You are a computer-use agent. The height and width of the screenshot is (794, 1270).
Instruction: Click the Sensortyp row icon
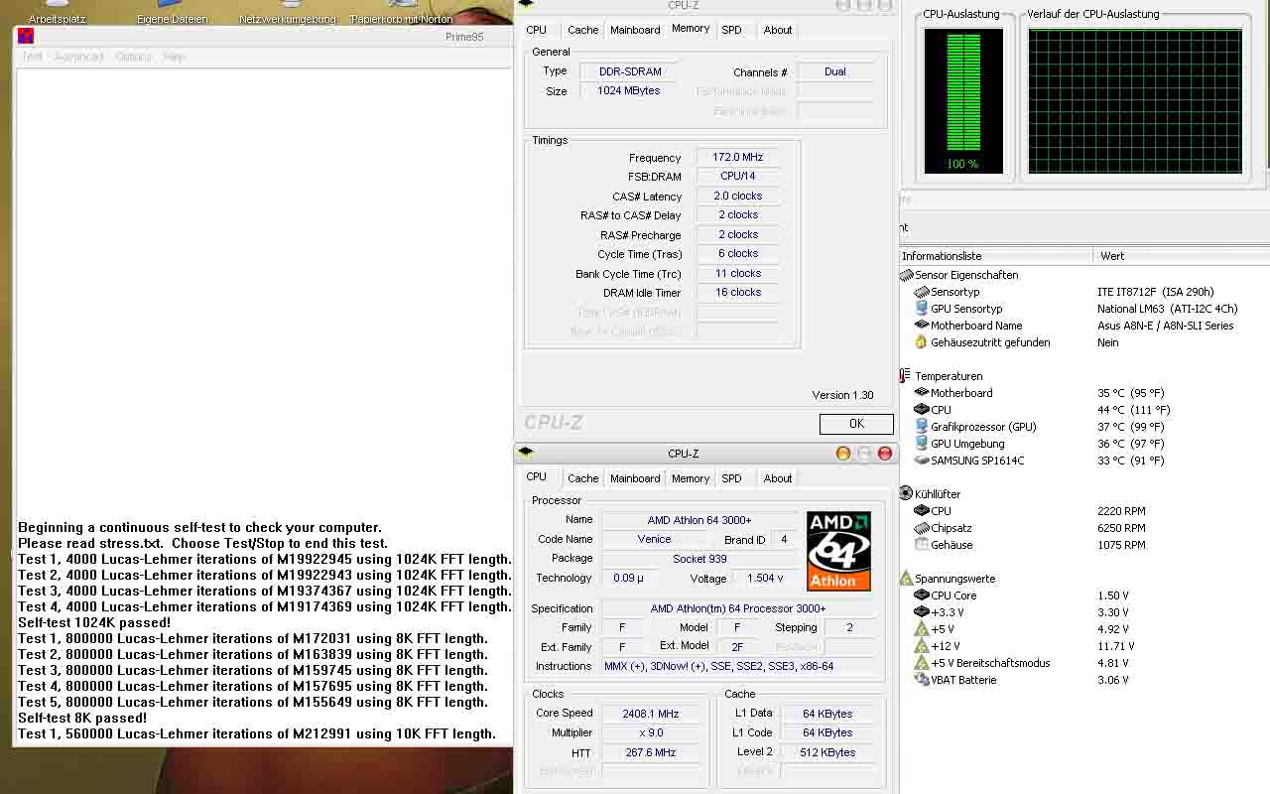(x=922, y=292)
